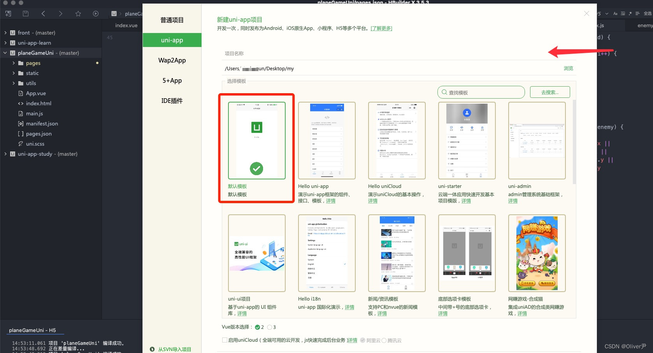Open 详情 link for Hello uni-app
The width and height of the screenshot is (653, 353).
[331, 201]
